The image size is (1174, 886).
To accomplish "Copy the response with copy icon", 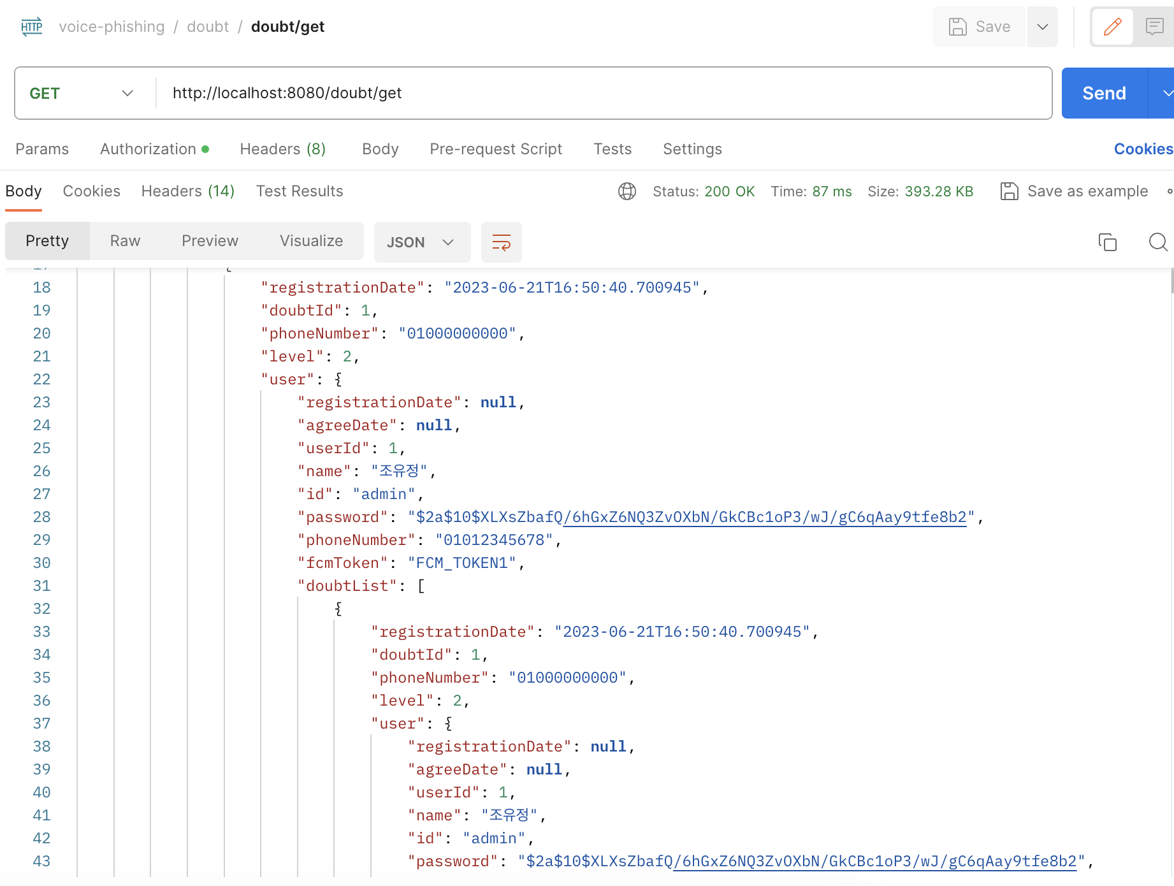I will point(1108,242).
